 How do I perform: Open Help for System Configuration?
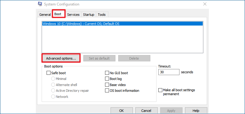(196, 111)
